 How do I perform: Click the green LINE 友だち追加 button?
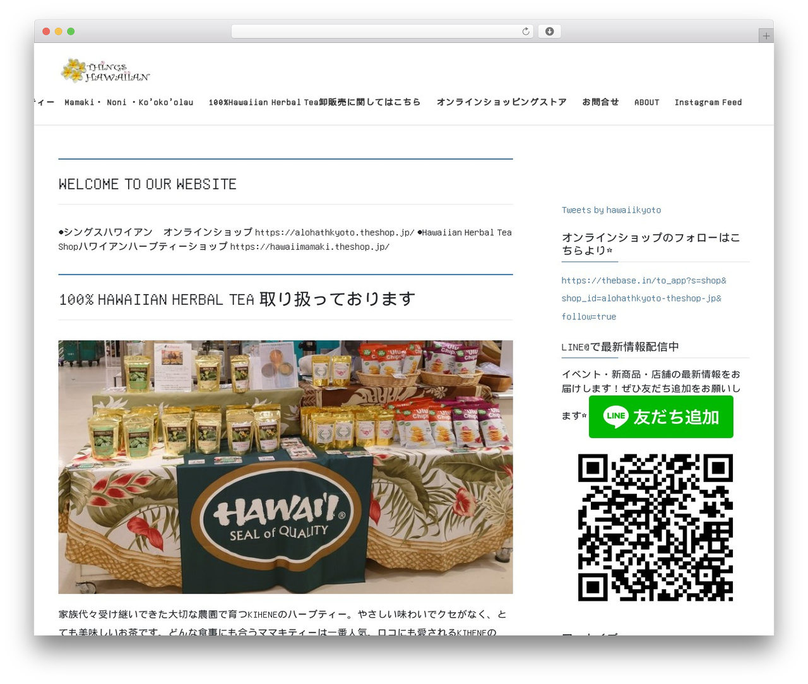661,417
